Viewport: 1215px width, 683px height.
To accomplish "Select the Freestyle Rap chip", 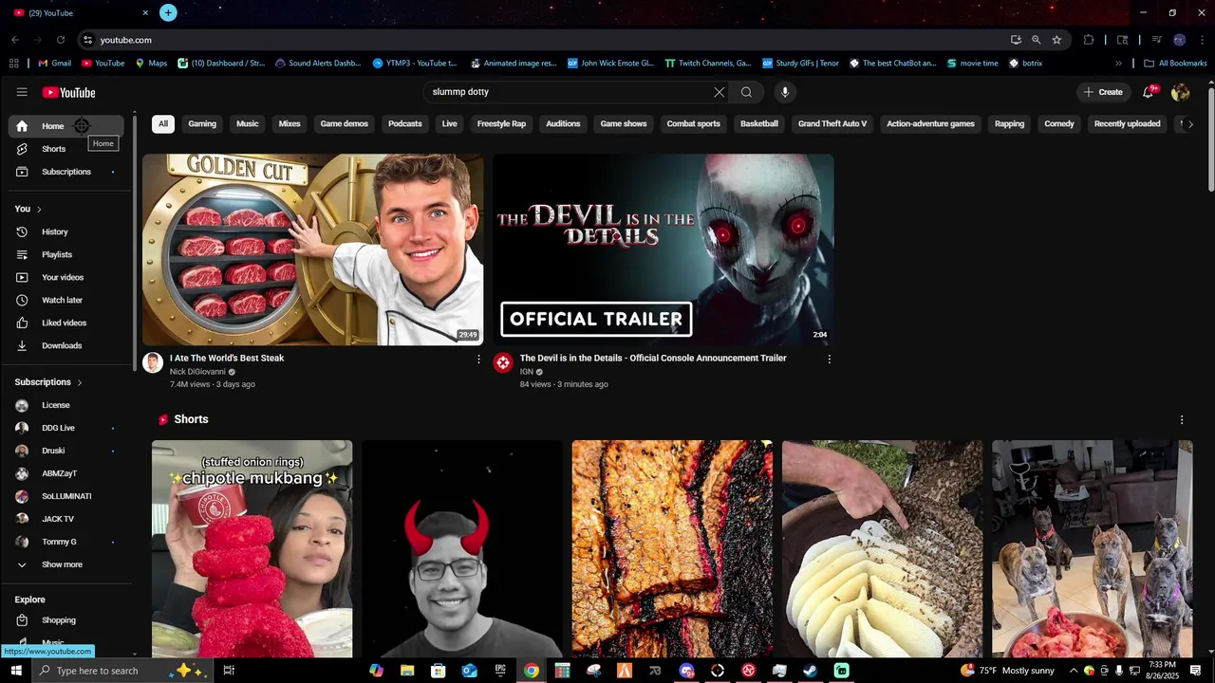I will (x=501, y=124).
